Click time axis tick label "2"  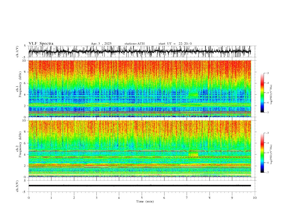pyautogui.click(x=74, y=198)
